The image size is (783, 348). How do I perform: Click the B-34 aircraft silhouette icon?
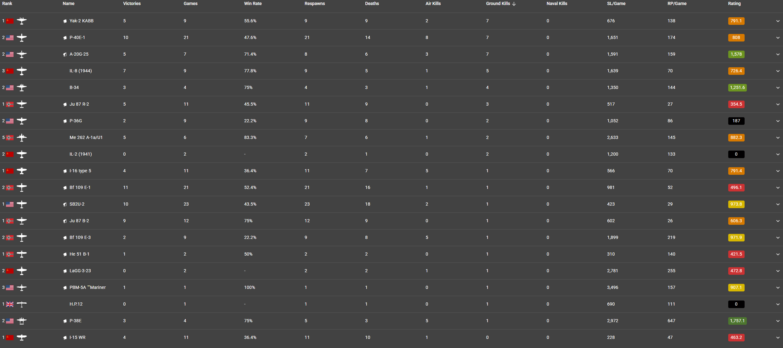(x=22, y=88)
